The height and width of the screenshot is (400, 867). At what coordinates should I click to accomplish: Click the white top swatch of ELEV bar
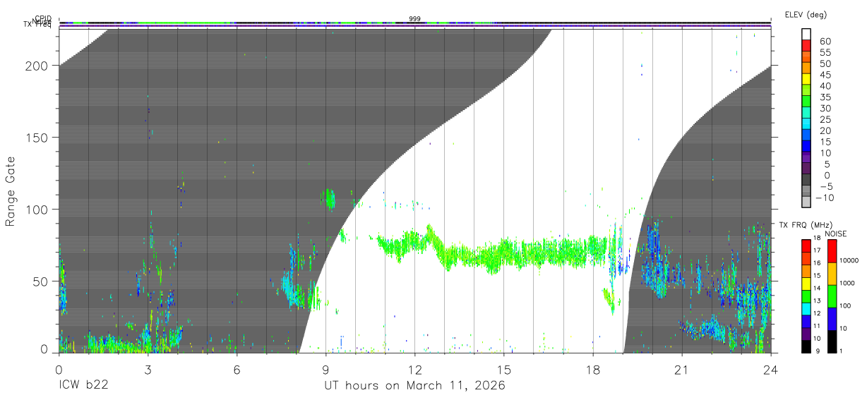[806, 34]
